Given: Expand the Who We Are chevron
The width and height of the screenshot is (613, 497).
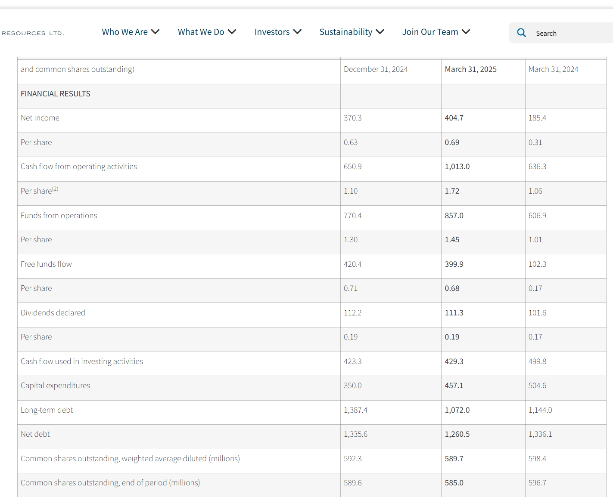Looking at the screenshot, I should [x=156, y=32].
